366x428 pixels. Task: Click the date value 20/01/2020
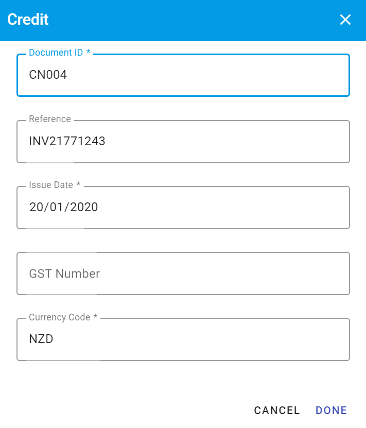tap(63, 207)
